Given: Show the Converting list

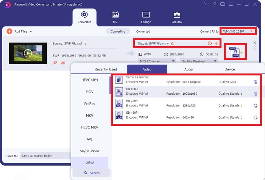Looking at the screenshot, I should point(118,31).
